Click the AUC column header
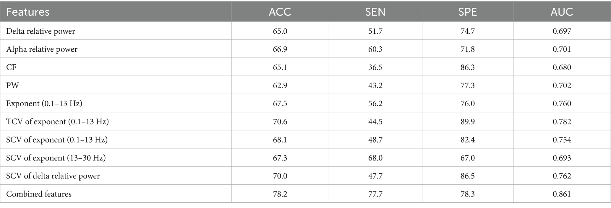611x208 pixels. [562, 12]
